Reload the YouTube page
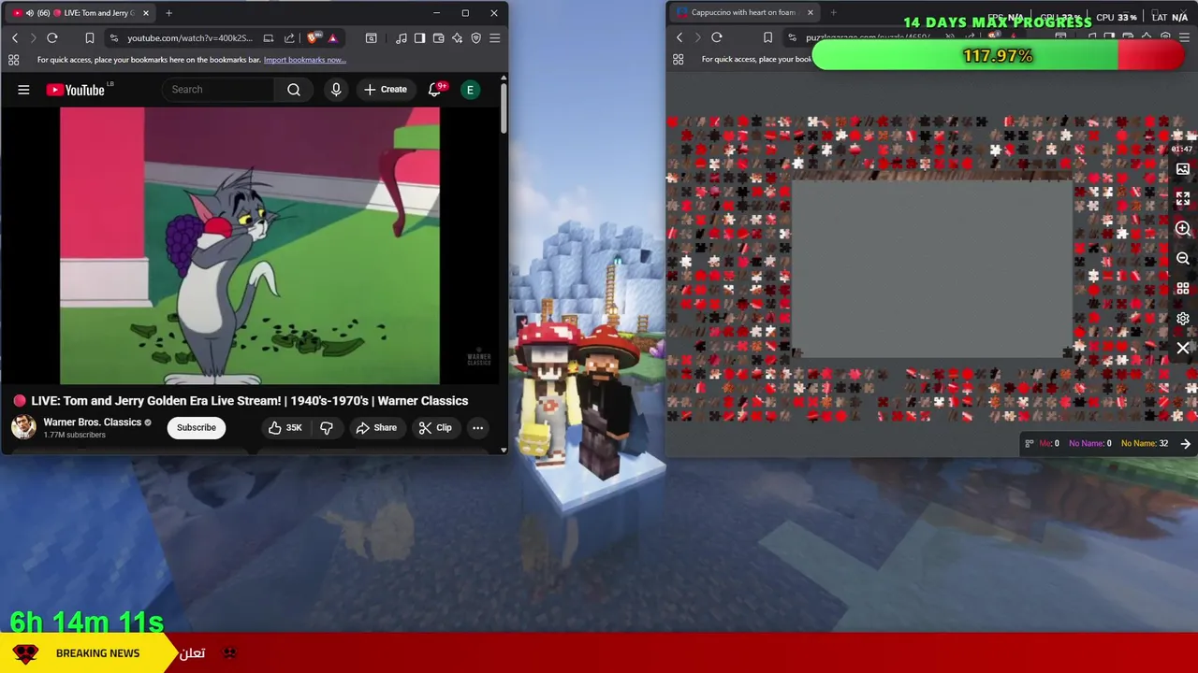 pos(52,38)
